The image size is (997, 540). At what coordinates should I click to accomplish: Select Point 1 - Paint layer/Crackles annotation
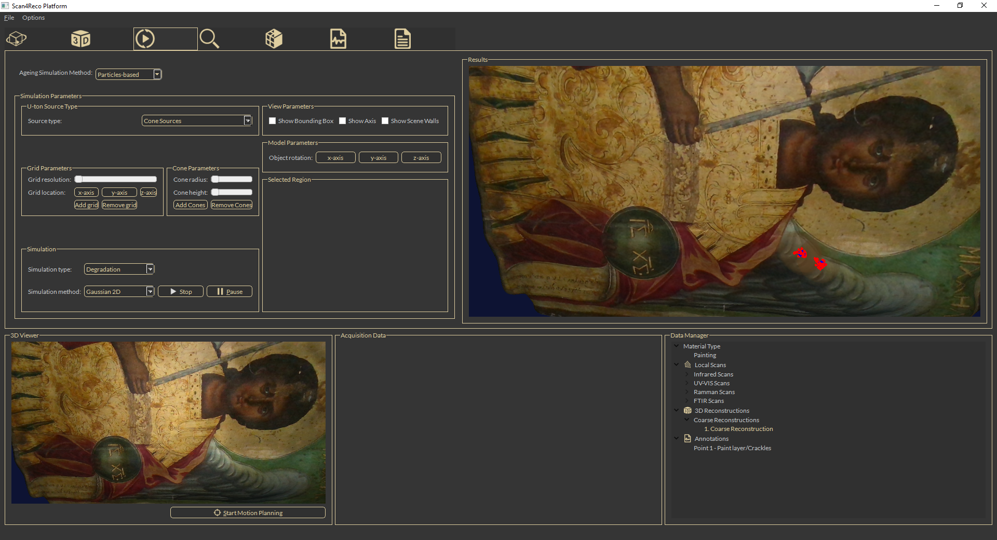pyautogui.click(x=732, y=448)
